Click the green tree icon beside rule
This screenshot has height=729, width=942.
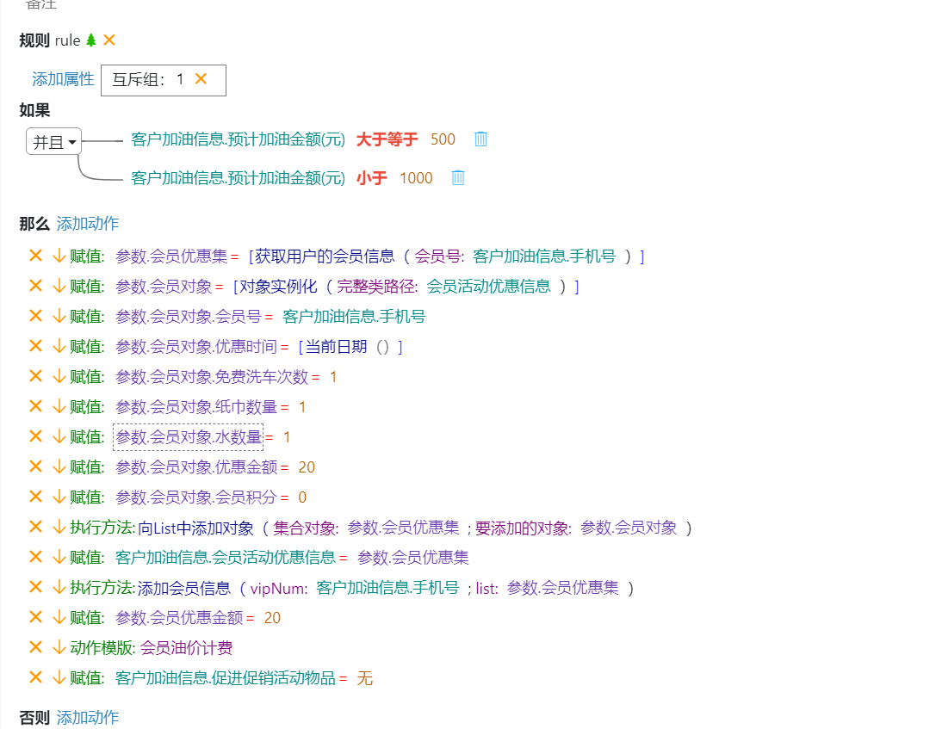coord(91,40)
